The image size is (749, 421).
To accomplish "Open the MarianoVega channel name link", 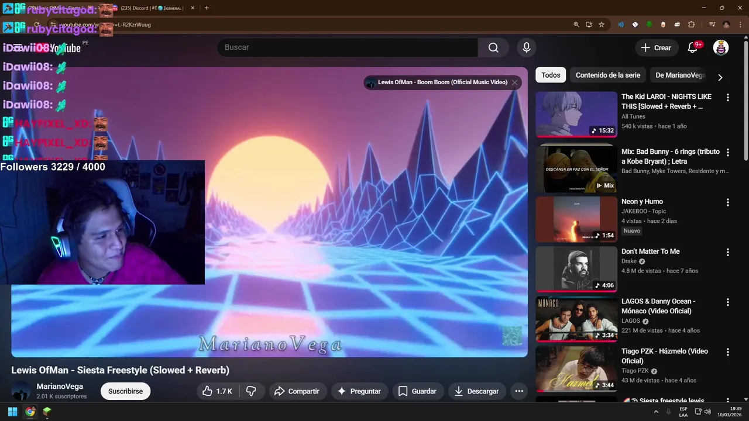I will tap(60, 387).
